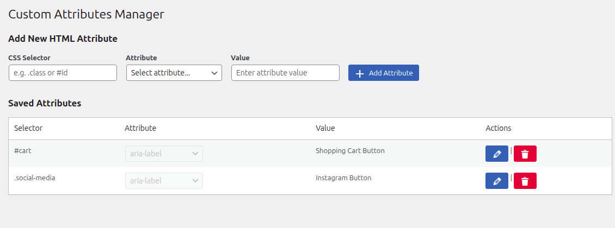Click the Attribute column header in table
Image resolution: width=615 pixels, height=228 pixels.
(140, 128)
